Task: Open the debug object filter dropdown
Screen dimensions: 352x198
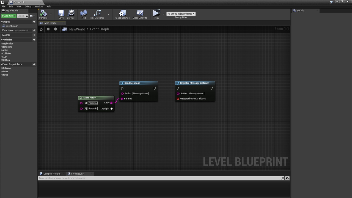Action: [x=181, y=14]
